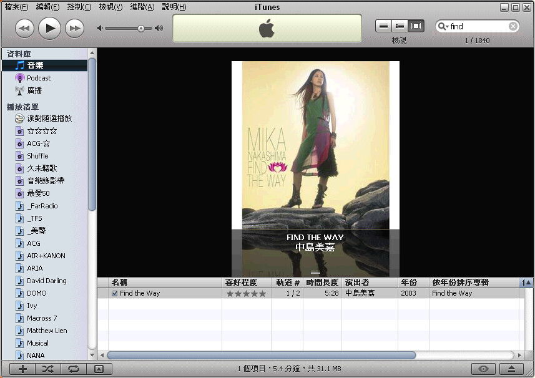The width and height of the screenshot is (535, 378).
Task: Show or hide the artwork panel
Action: click(99, 369)
